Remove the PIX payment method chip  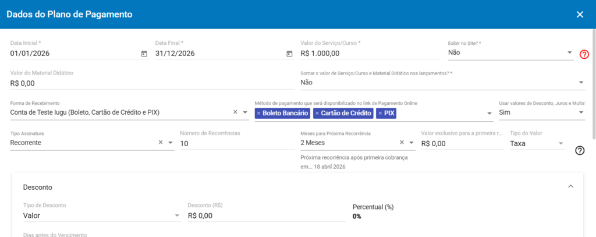[x=381, y=113]
